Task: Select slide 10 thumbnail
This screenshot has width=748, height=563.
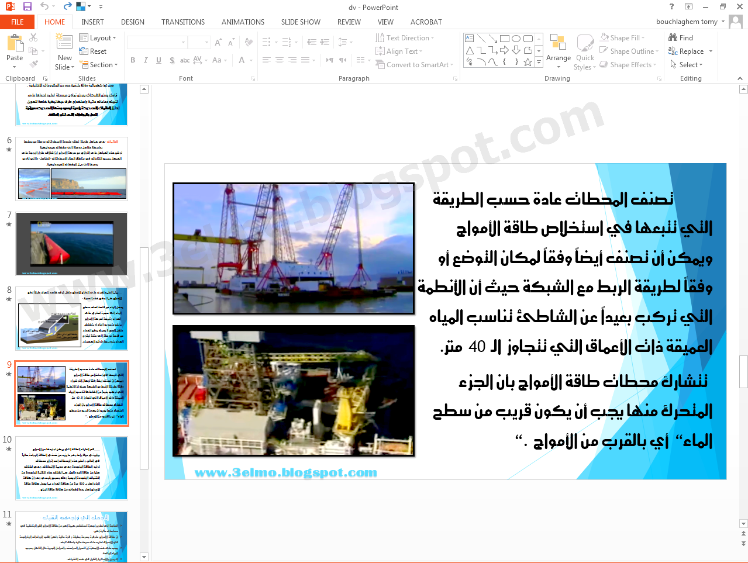Action: [71, 468]
